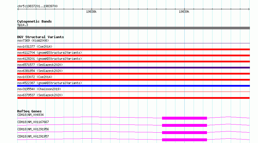Open transcript label CDH18|NM_001291956
Screen dimensions: 258x143
[x=33, y=129]
